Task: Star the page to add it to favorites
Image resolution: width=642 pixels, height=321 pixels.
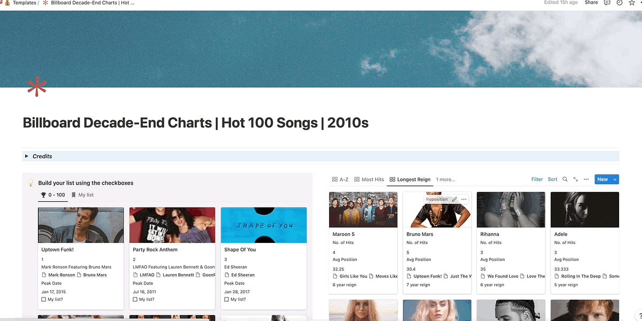Action: tap(631, 3)
